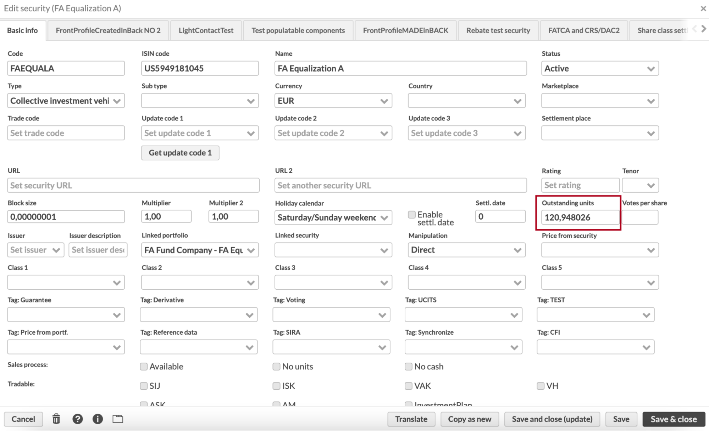
Task: Click the Translate button
Action: (411, 419)
